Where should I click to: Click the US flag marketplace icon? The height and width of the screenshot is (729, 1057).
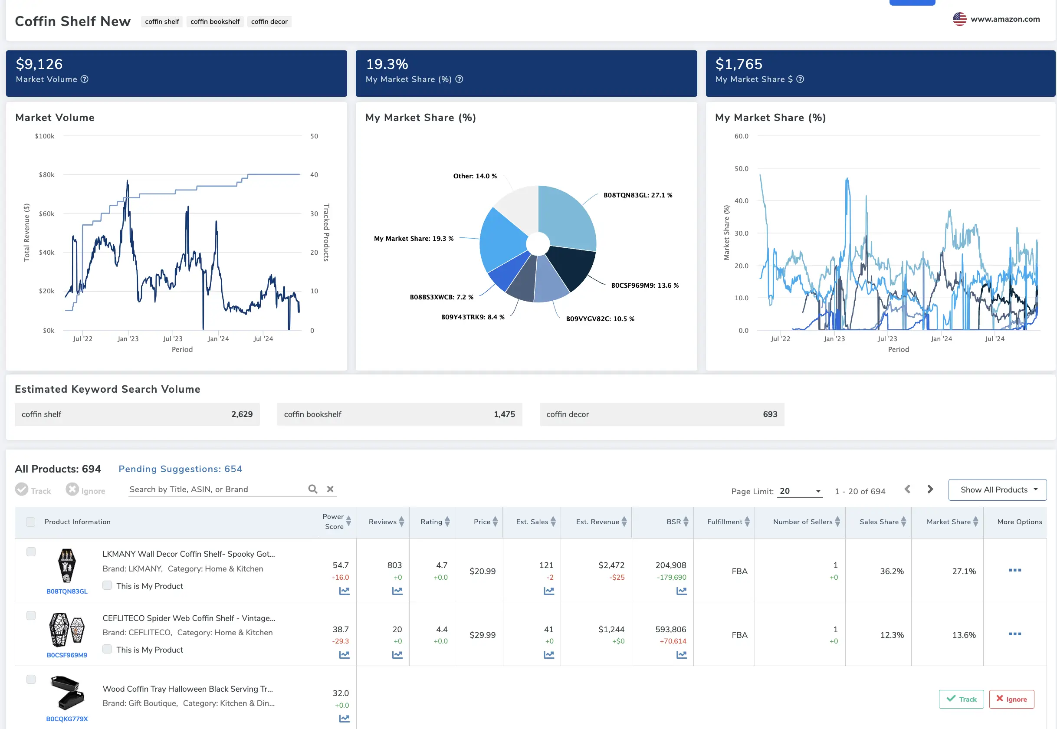pyautogui.click(x=959, y=19)
